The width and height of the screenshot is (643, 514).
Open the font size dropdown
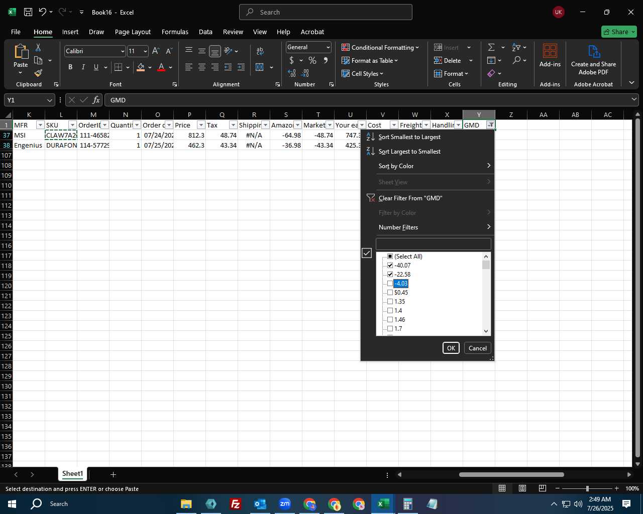click(x=145, y=51)
